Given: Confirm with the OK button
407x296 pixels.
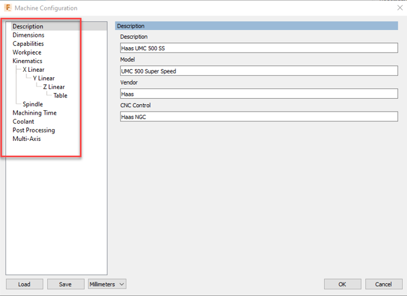Looking at the screenshot, I should point(343,284).
